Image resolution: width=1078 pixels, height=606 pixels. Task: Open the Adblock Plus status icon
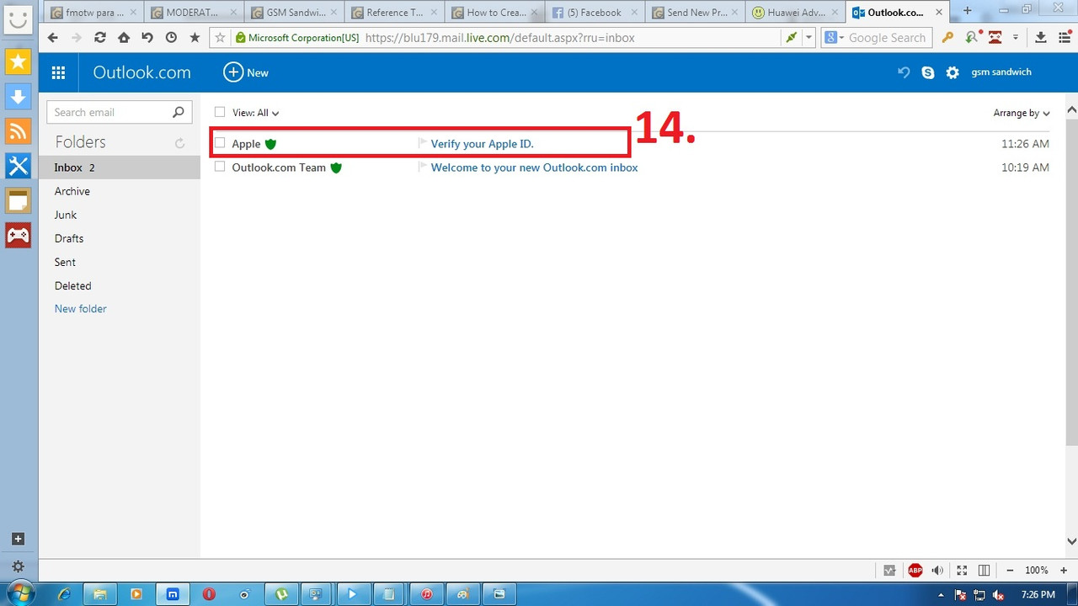point(915,571)
